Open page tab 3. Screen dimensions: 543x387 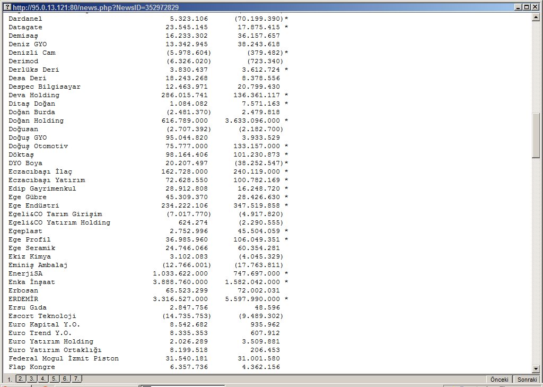[31, 379]
